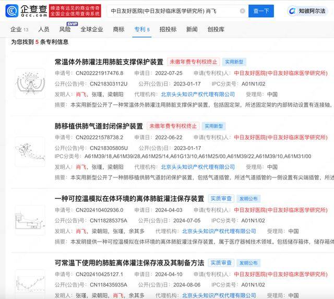This screenshot has height=299, width=334.
Task: Click inventor 肖飞 in the first patent
Action: pyautogui.click(x=81, y=94)
